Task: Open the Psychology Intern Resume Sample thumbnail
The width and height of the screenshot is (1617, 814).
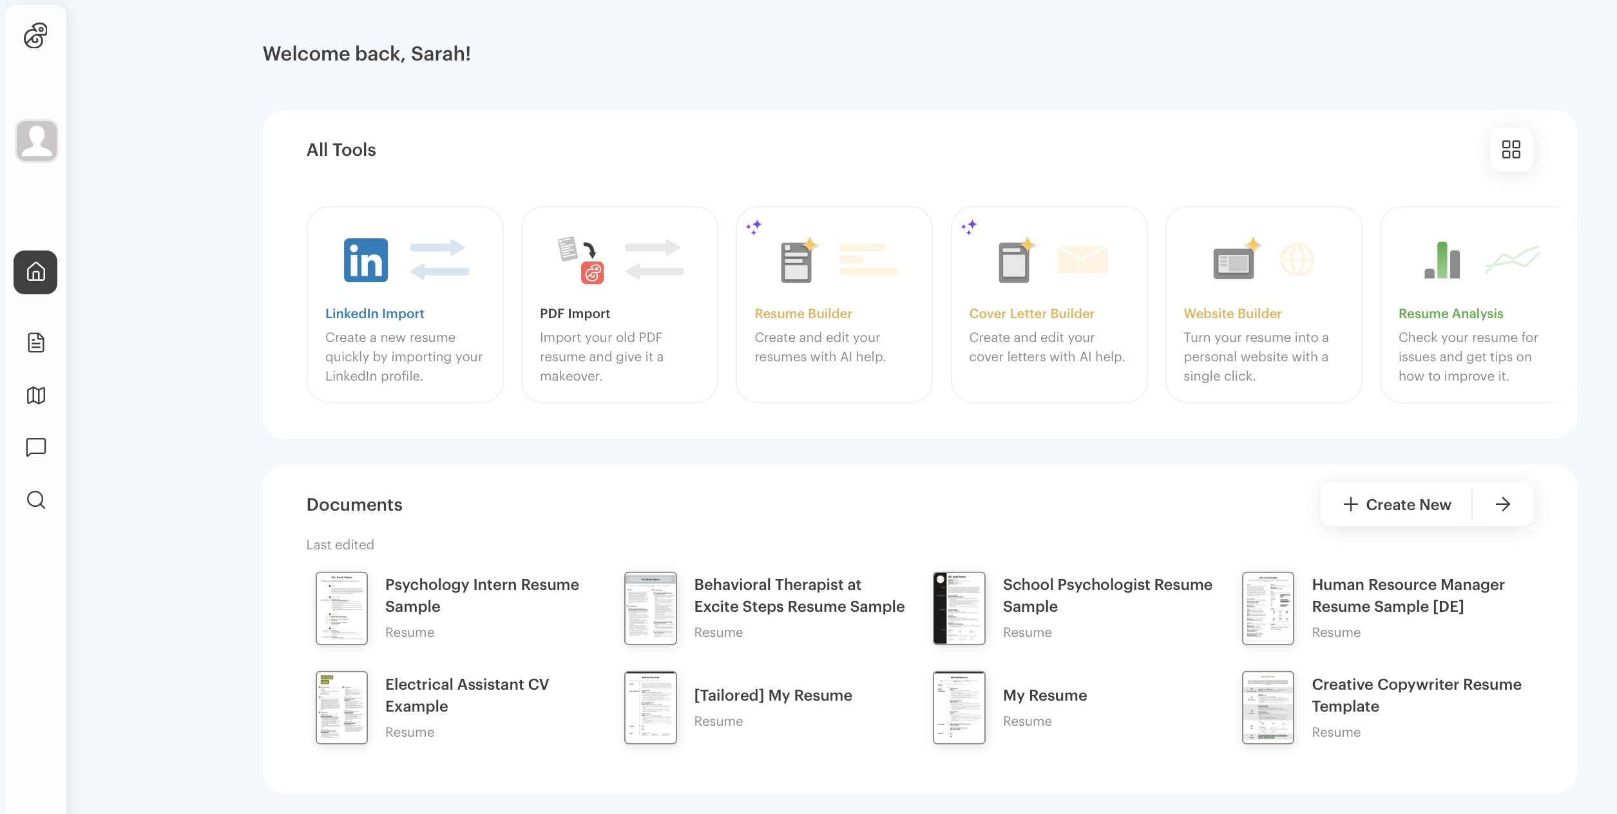Action: pyautogui.click(x=341, y=607)
